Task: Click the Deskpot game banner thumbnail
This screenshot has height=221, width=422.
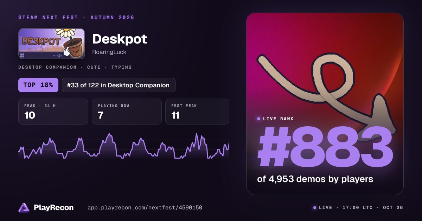Action: [x=52, y=43]
